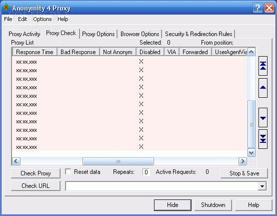The width and height of the screenshot is (277, 216).
Task: Move selected proxy to top of list
Action: pyautogui.click(x=263, y=66)
